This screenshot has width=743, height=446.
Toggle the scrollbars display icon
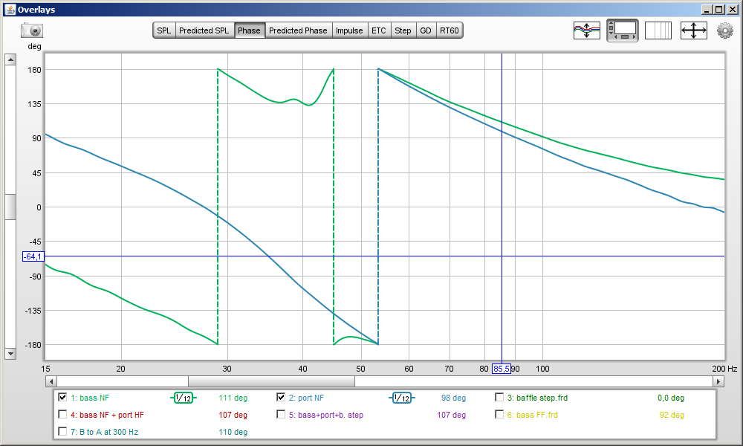pos(623,30)
